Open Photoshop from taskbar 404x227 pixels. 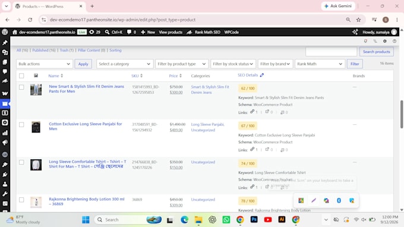pos(254,219)
